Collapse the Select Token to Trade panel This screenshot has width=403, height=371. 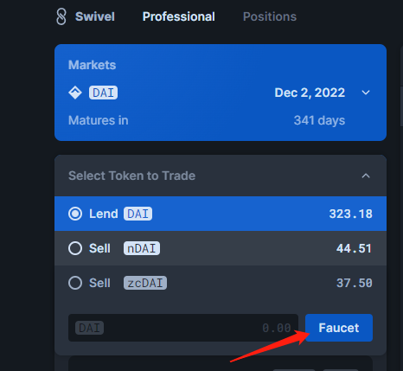(366, 176)
